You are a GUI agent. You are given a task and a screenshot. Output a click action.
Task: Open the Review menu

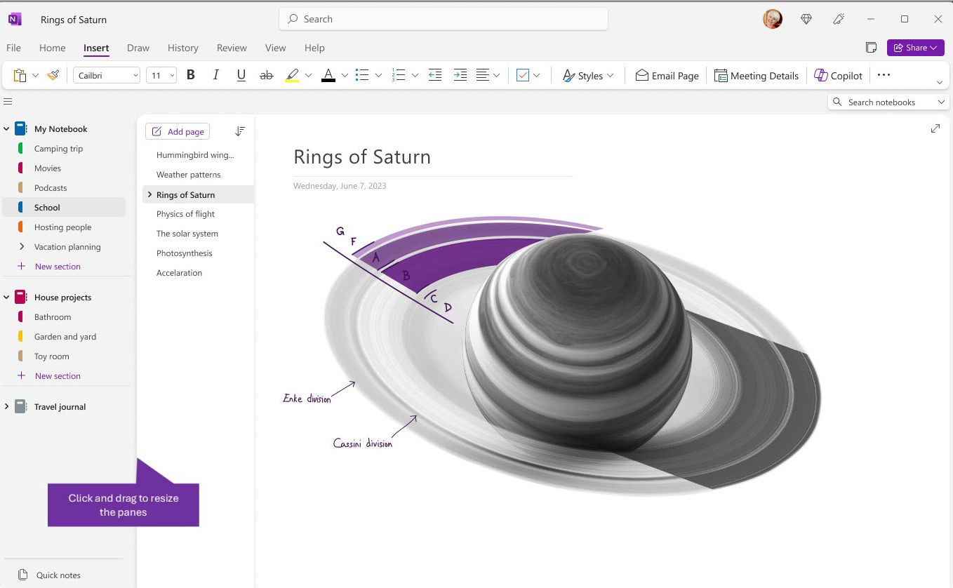click(x=232, y=48)
